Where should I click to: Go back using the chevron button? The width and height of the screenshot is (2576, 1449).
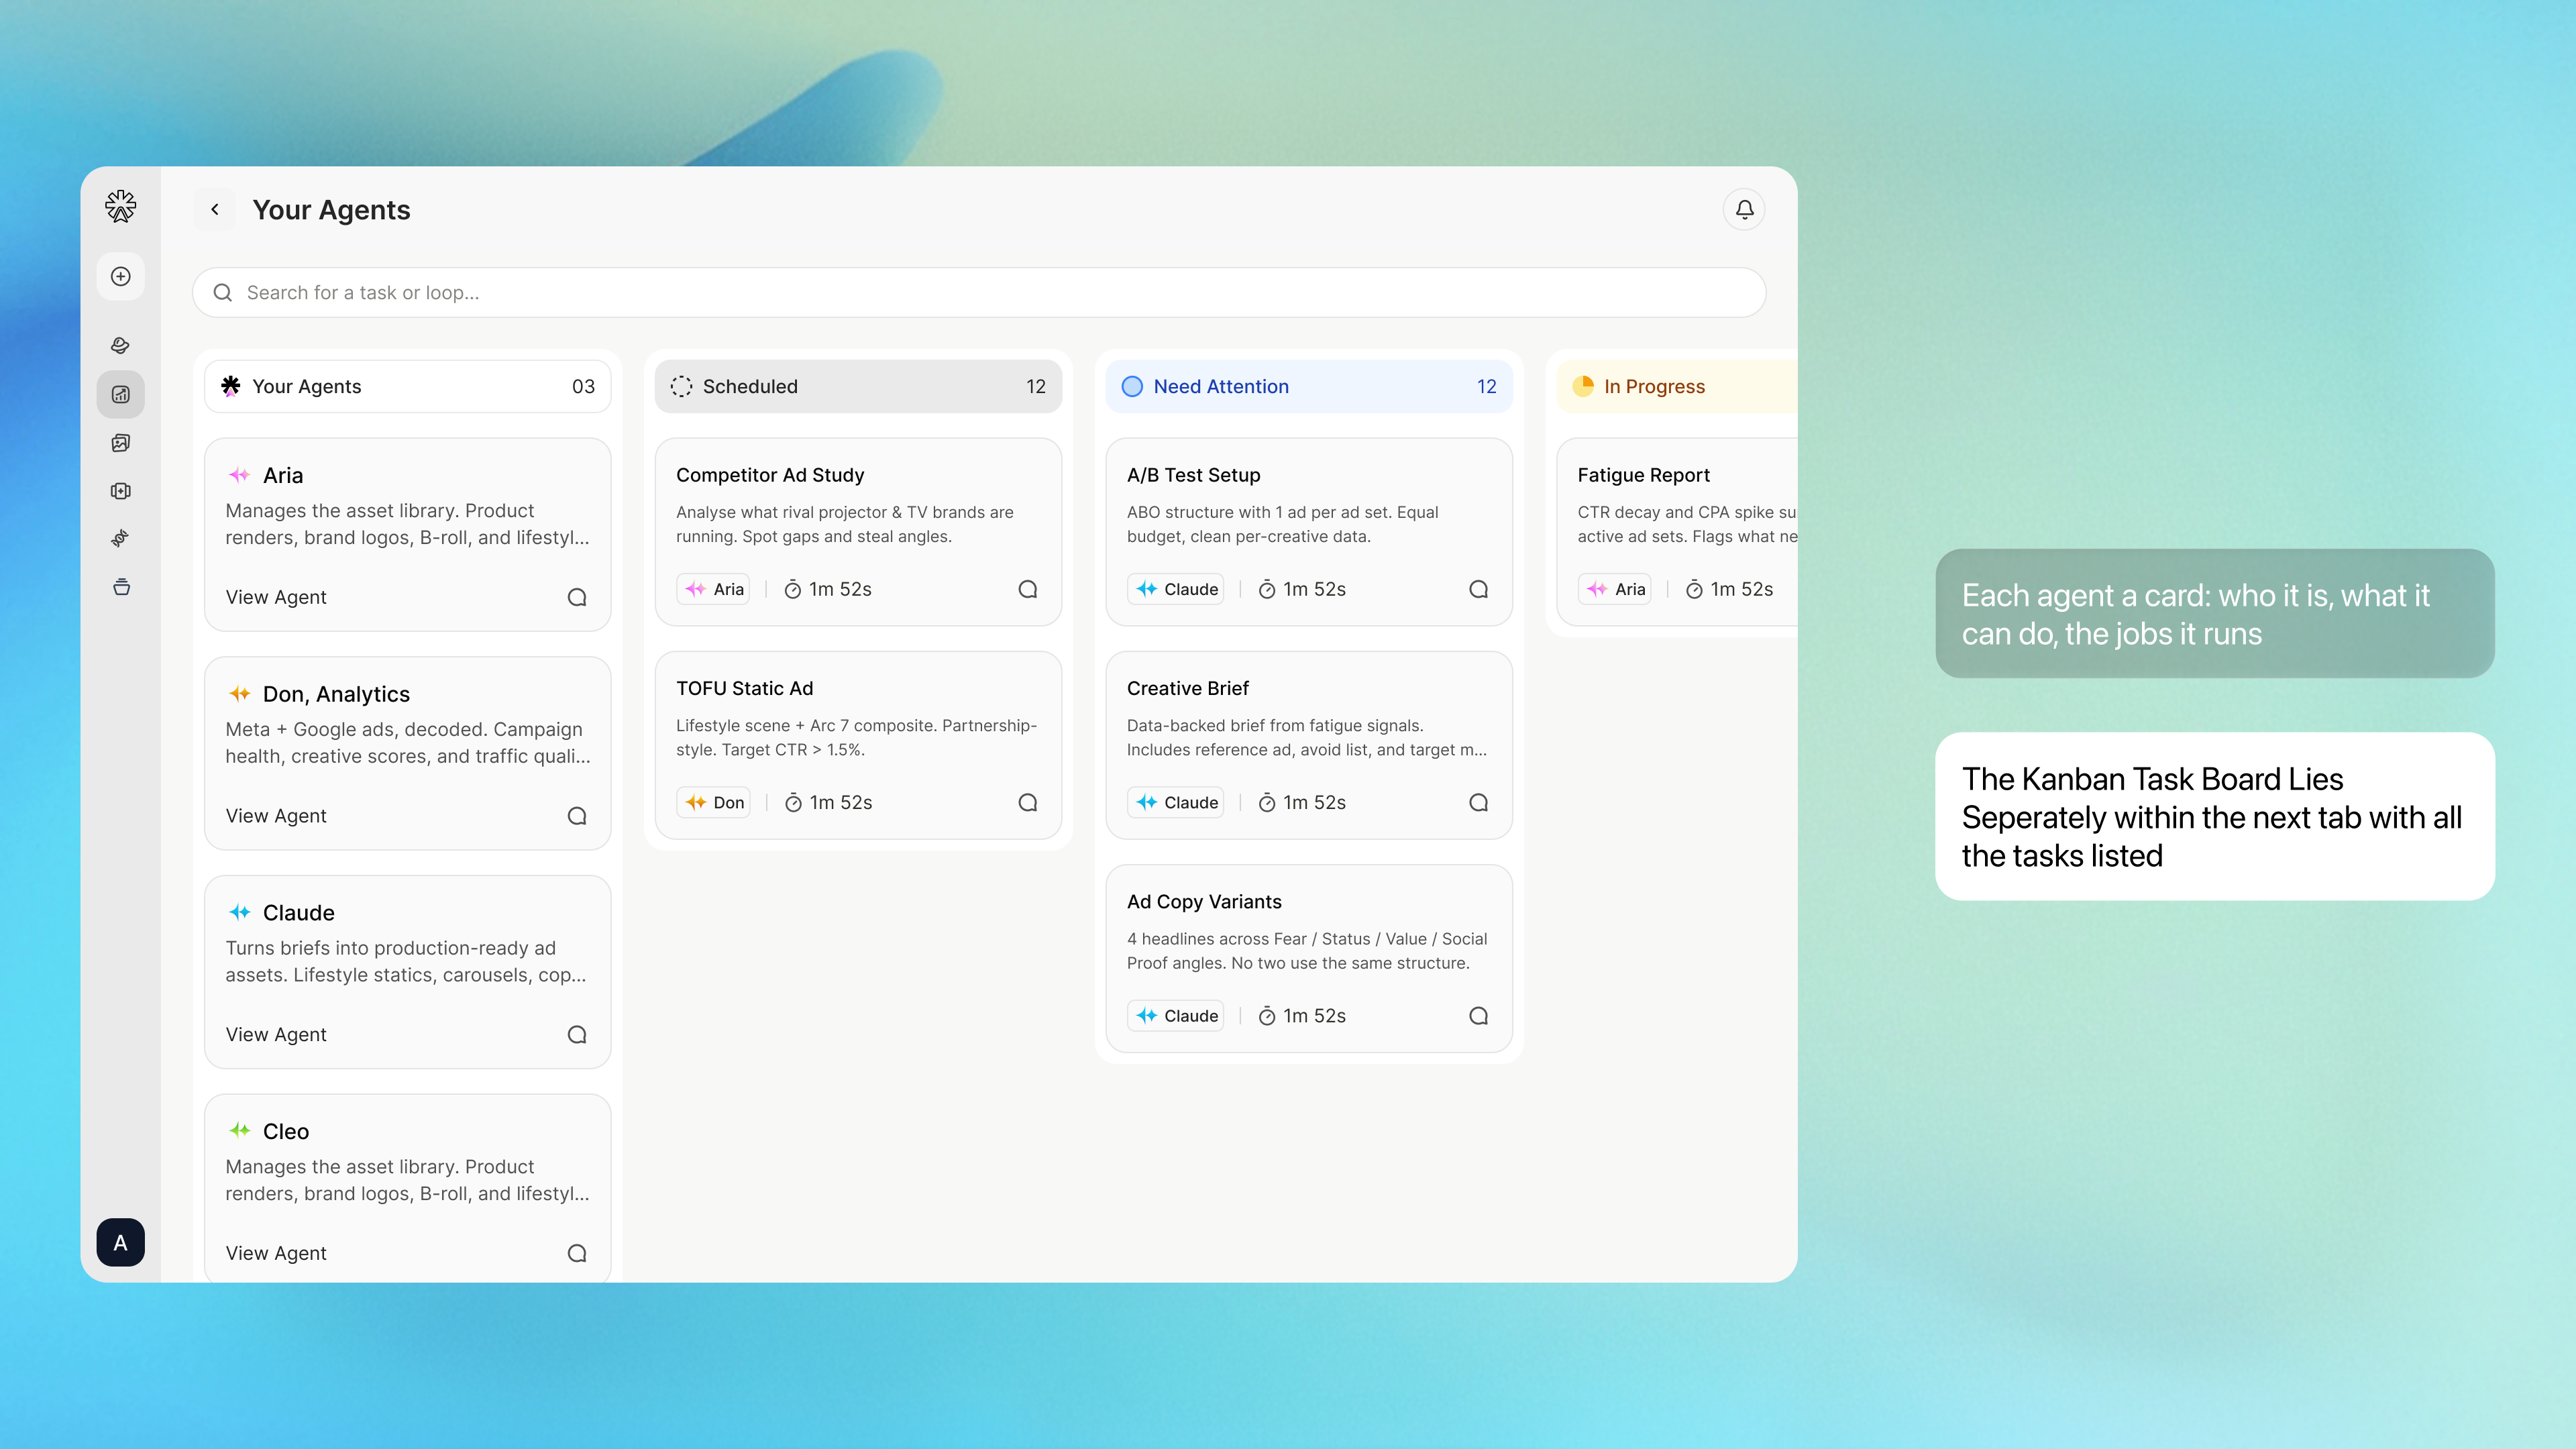(214, 209)
